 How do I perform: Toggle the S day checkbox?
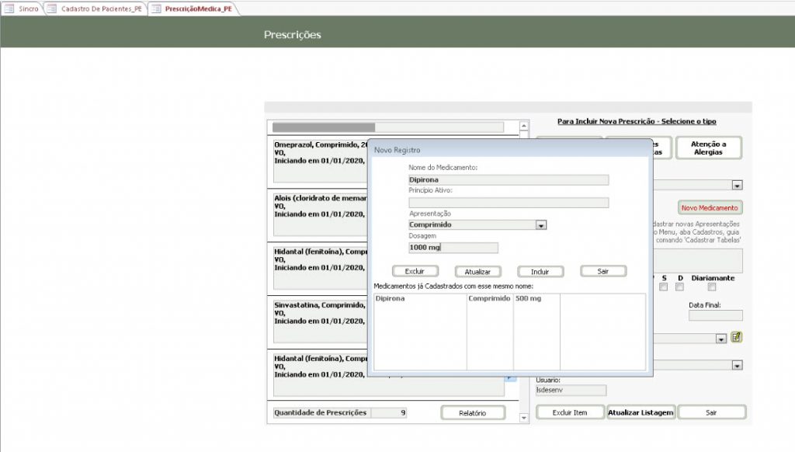pos(664,287)
